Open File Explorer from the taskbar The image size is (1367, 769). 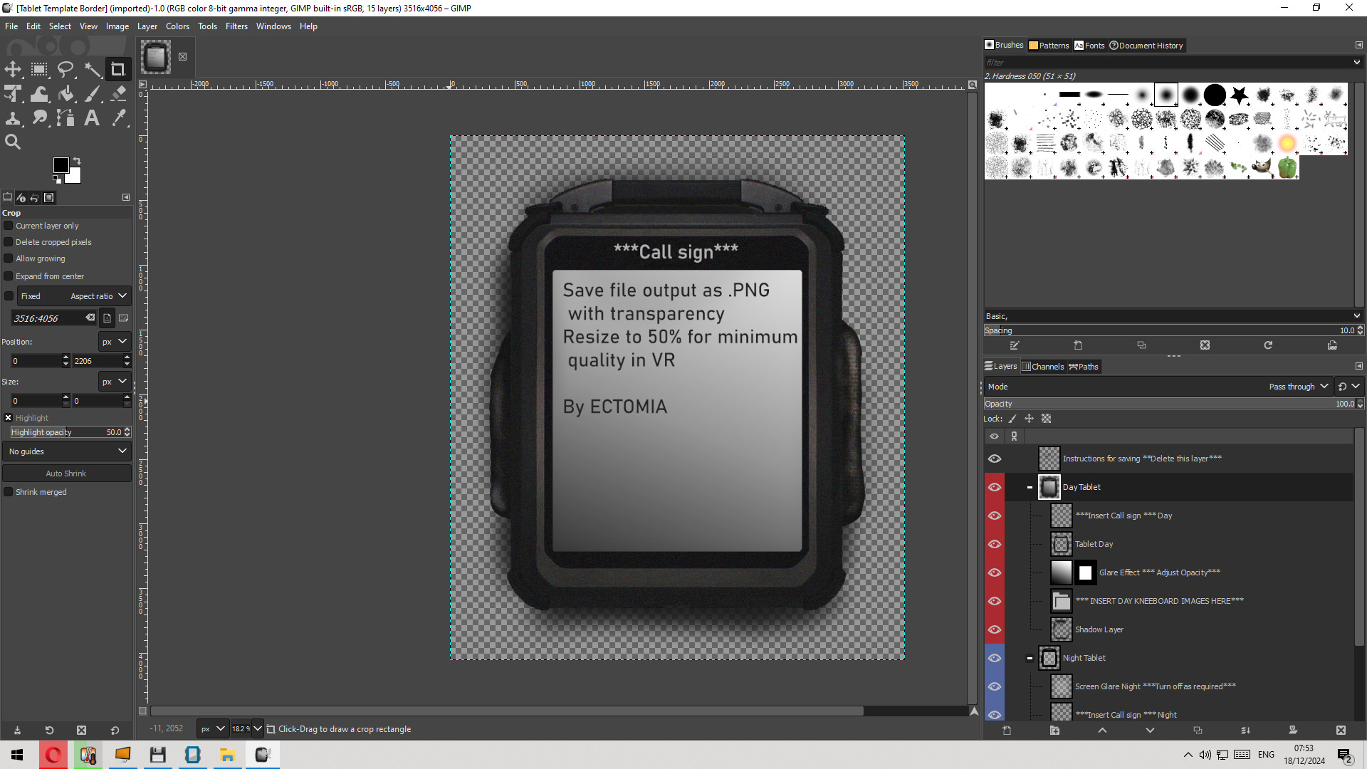point(227,755)
